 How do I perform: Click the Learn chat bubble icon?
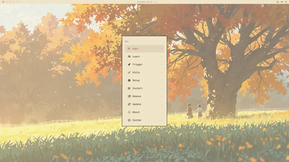[x=129, y=57]
